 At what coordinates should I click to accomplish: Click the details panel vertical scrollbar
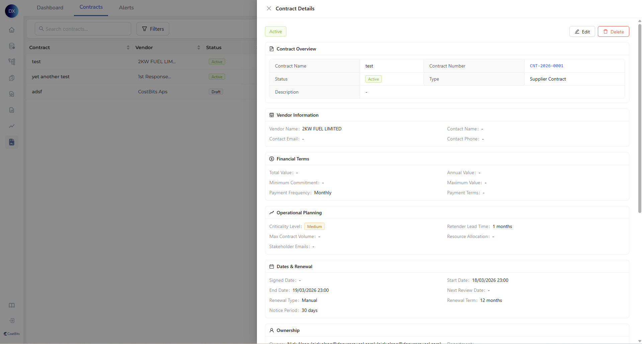pyautogui.click(x=639, y=117)
